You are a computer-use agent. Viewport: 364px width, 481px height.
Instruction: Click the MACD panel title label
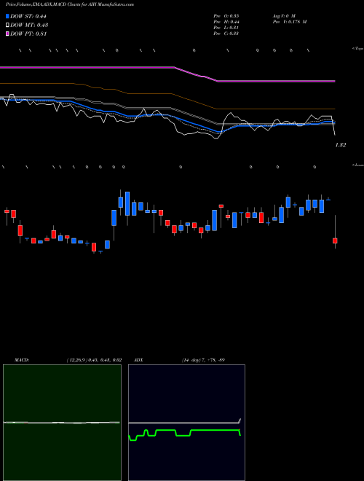click(x=22, y=360)
